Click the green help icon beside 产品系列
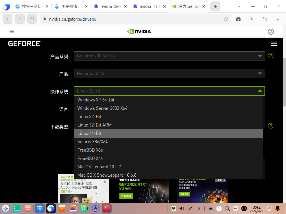286x214 pixels. [270, 56]
